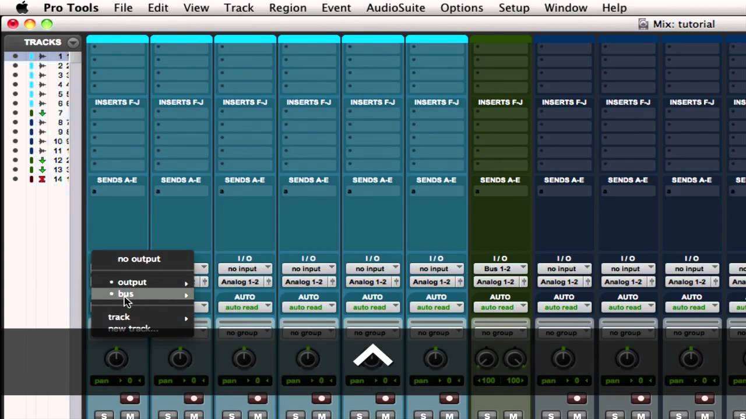The width and height of the screenshot is (746, 419).
Task: Open the Apple menu
Action: click(x=22, y=8)
